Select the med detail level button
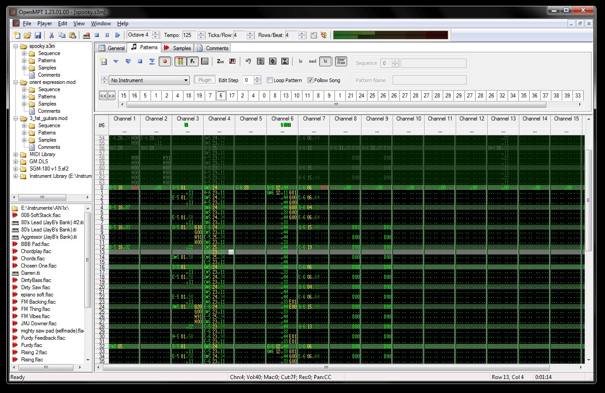 tap(312, 62)
